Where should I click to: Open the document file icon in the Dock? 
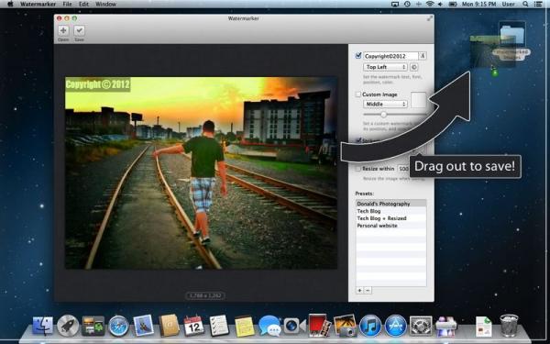click(484, 327)
